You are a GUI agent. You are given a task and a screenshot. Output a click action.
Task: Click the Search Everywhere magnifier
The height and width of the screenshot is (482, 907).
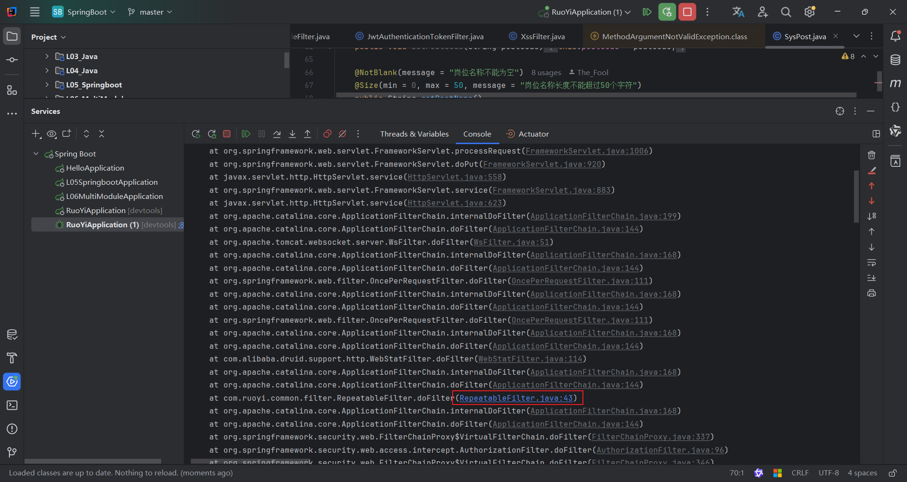(786, 12)
